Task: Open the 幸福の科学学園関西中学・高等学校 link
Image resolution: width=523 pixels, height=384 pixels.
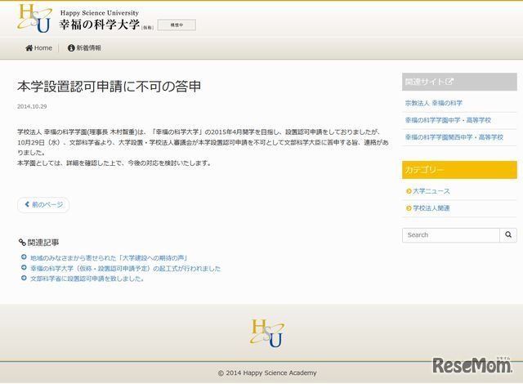Action: [454, 137]
